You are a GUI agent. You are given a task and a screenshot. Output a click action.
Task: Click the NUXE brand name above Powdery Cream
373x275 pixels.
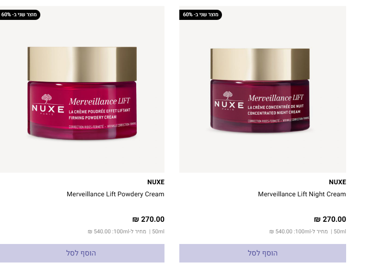coord(156,182)
